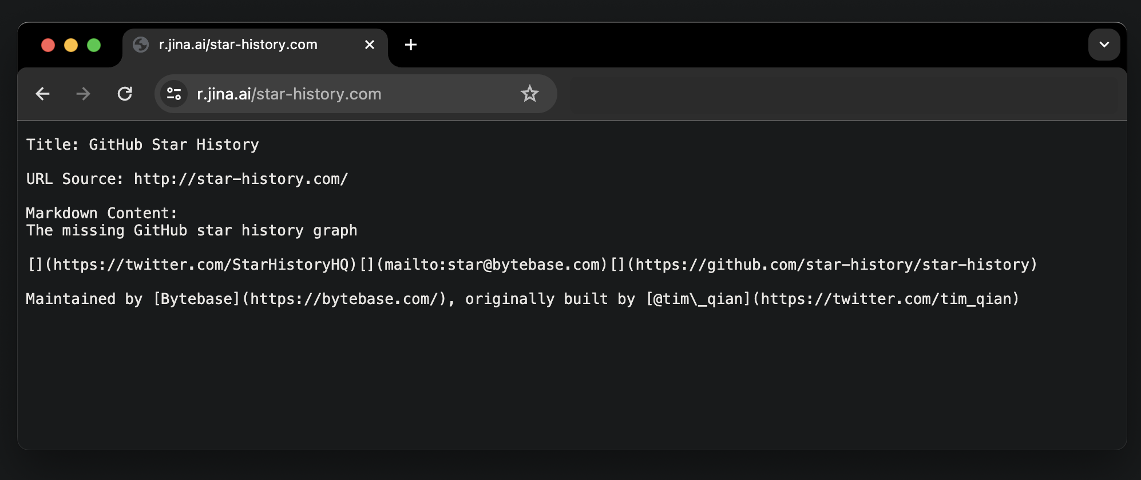The height and width of the screenshot is (480, 1141).
Task: Click the browser back arrow
Action: click(43, 94)
